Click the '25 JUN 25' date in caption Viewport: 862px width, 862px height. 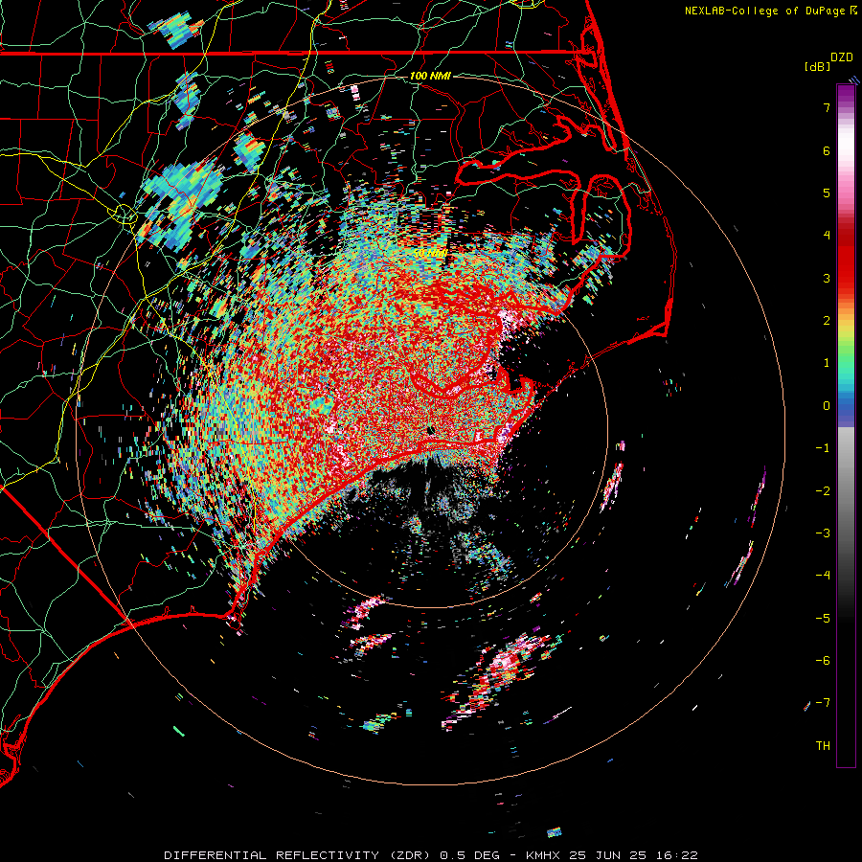(x=607, y=855)
